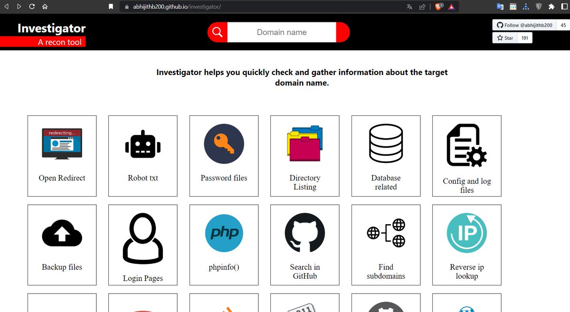570x312 pixels.
Task: Click the Login Pages user icon
Action: coord(143,238)
